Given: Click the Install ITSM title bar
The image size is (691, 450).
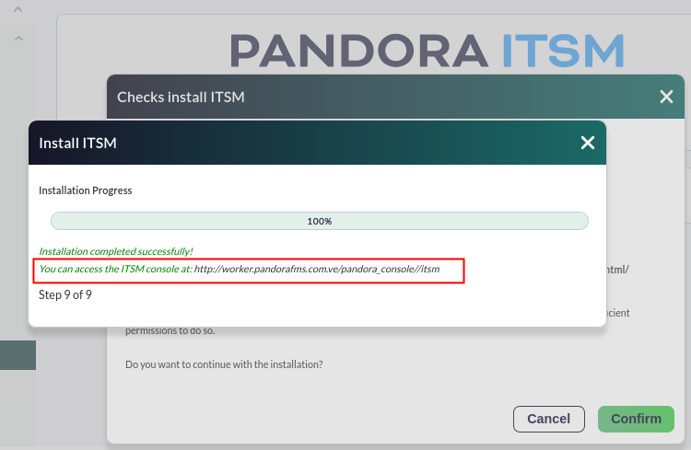Looking at the screenshot, I should [x=317, y=143].
